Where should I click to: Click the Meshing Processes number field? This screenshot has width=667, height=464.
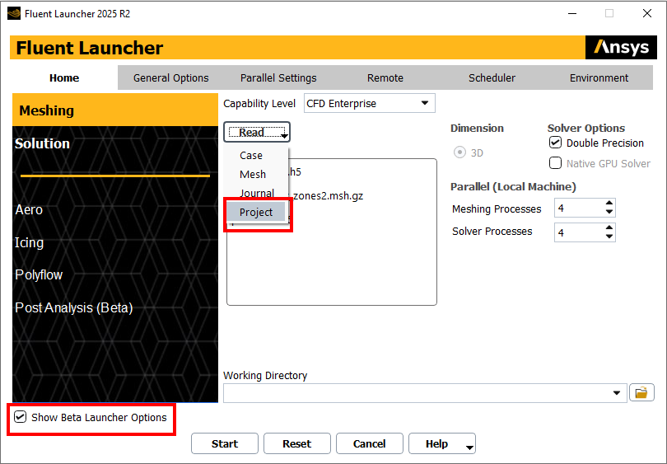tap(580, 208)
